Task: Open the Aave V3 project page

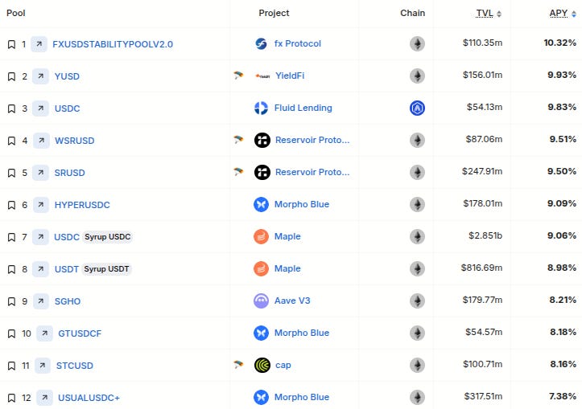Action: click(x=292, y=301)
